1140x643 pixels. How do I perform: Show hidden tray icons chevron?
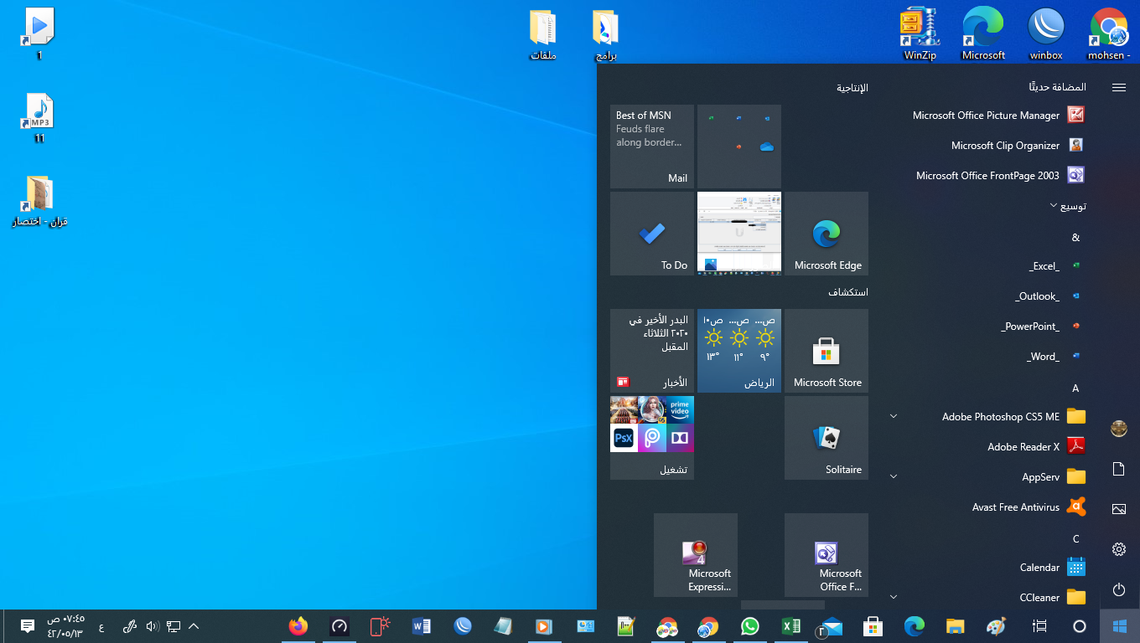click(194, 626)
